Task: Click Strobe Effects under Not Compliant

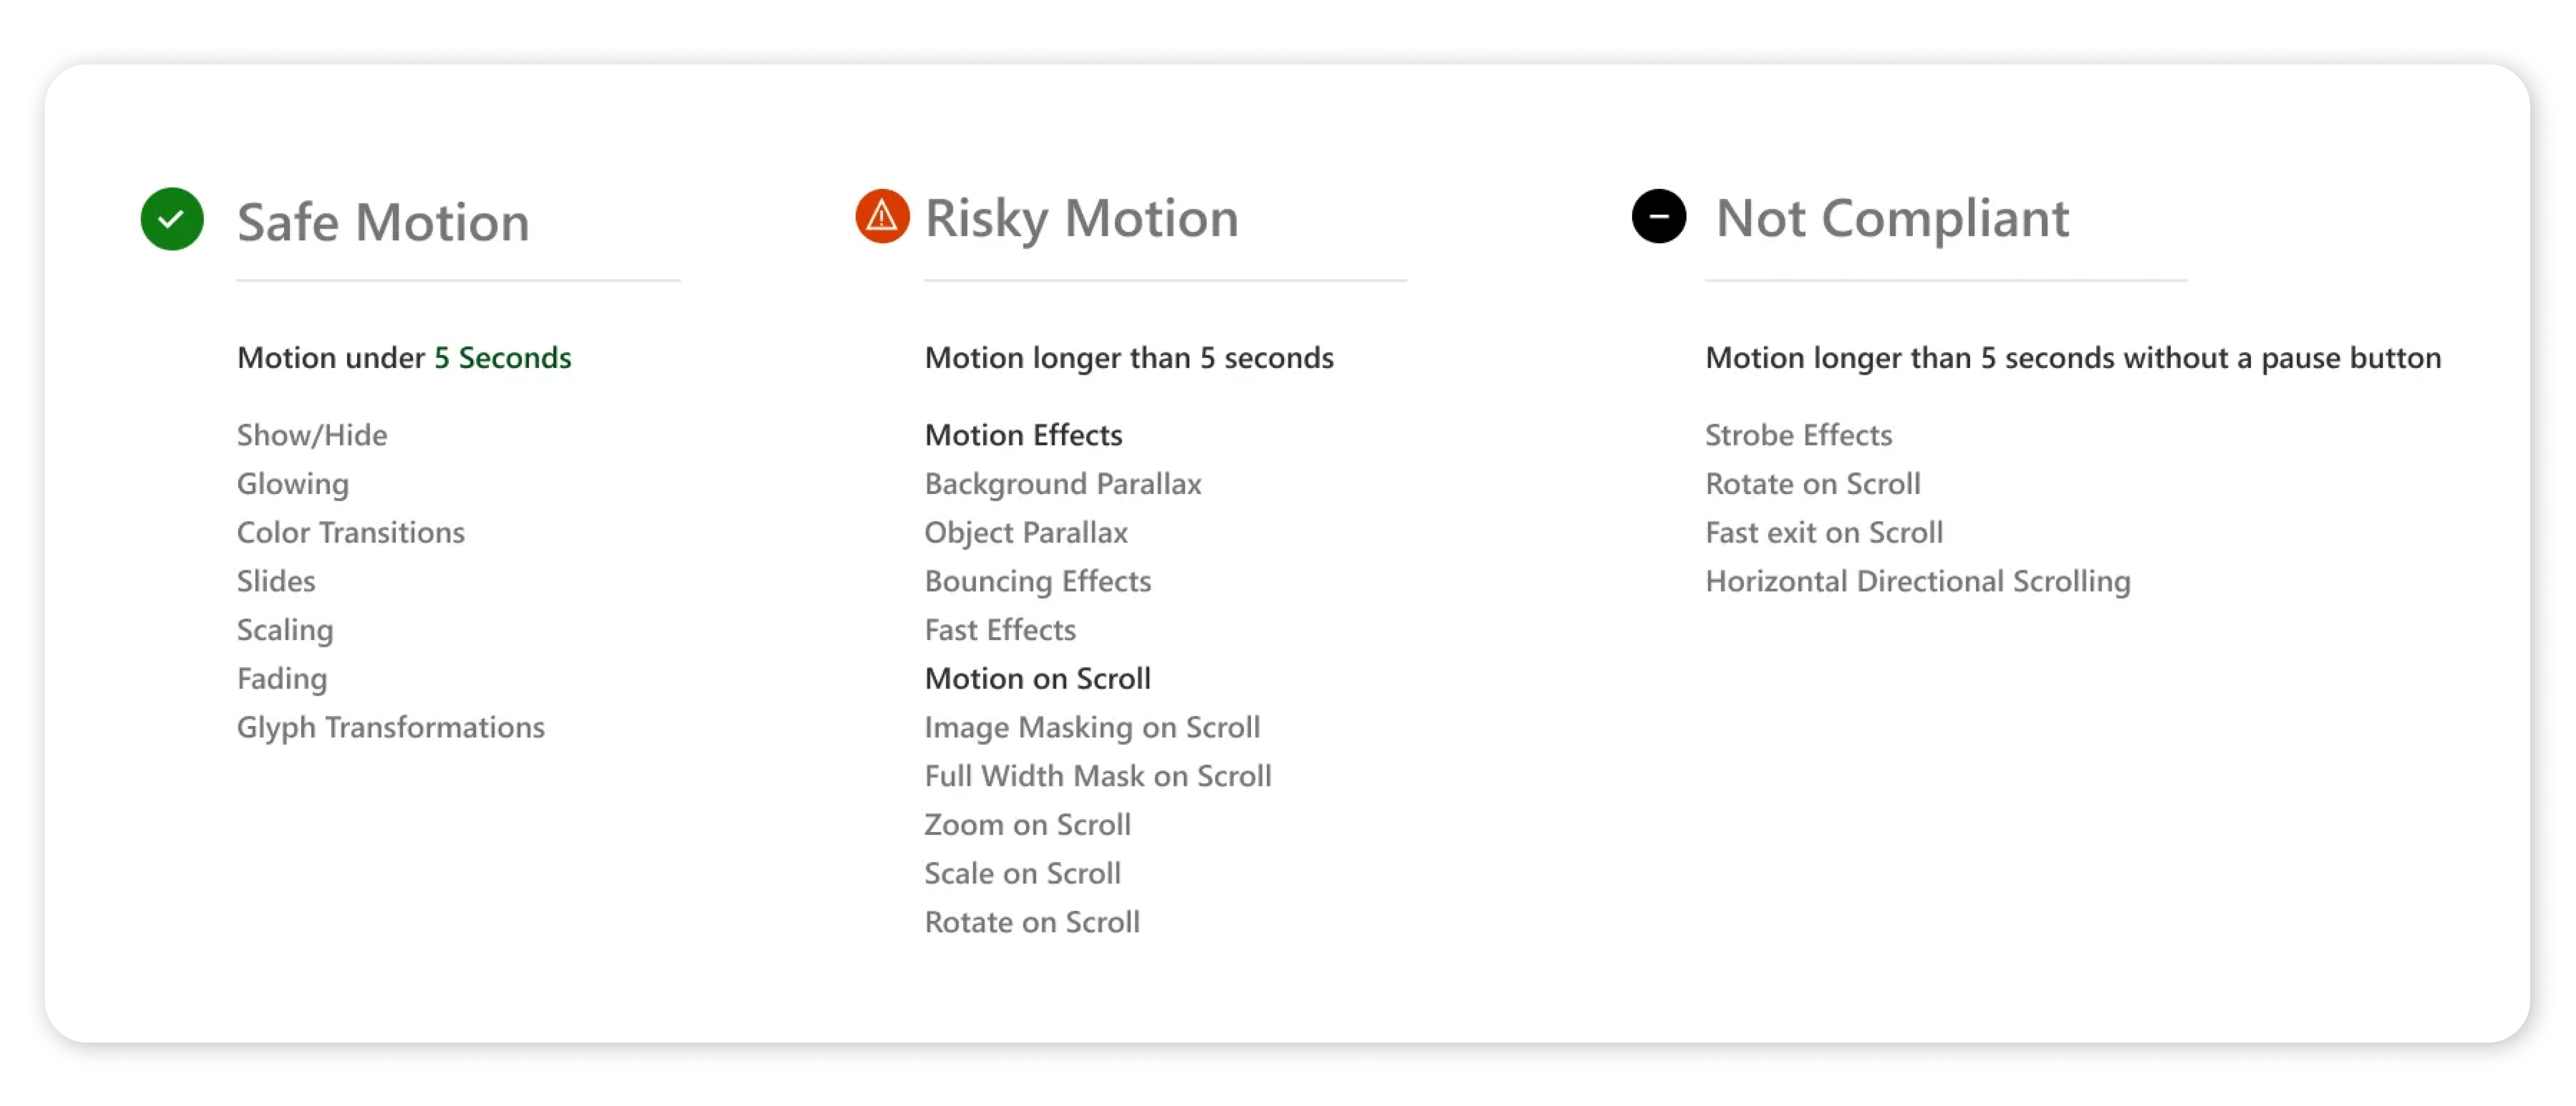Action: [x=1798, y=435]
